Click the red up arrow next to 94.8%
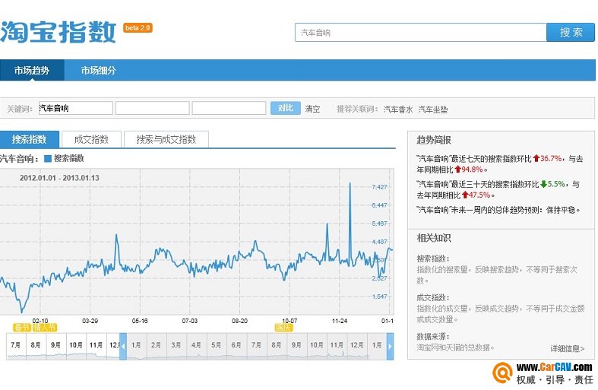The width and height of the screenshot is (598, 390). point(457,169)
